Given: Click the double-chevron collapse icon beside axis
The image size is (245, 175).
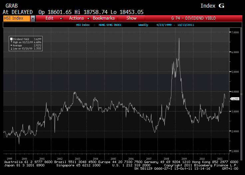Looking at the screenshot, I should [x=241, y=94].
